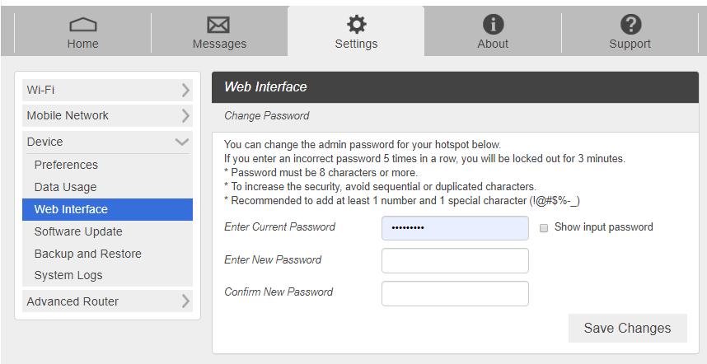Expand the Advanced Router chevron
The image size is (707, 364).
click(185, 301)
